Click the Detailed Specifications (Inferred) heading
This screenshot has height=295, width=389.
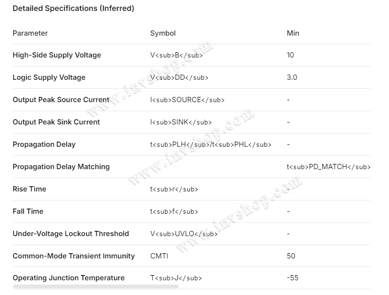point(73,9)
